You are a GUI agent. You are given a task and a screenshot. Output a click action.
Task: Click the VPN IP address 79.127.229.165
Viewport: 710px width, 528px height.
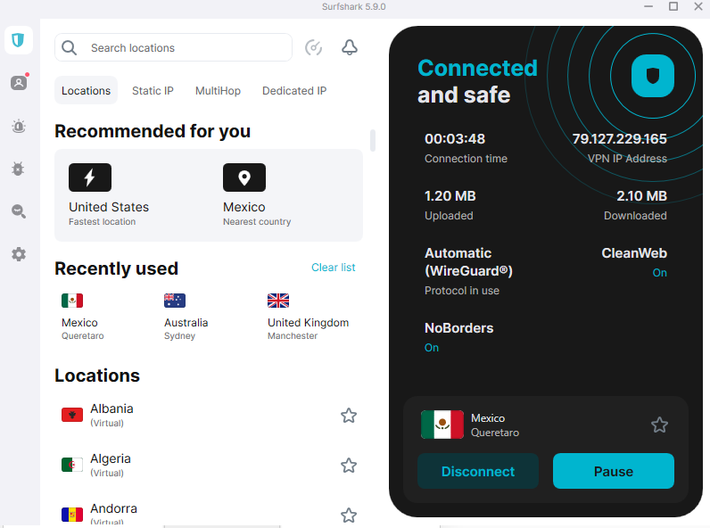[x=619, y=138]
